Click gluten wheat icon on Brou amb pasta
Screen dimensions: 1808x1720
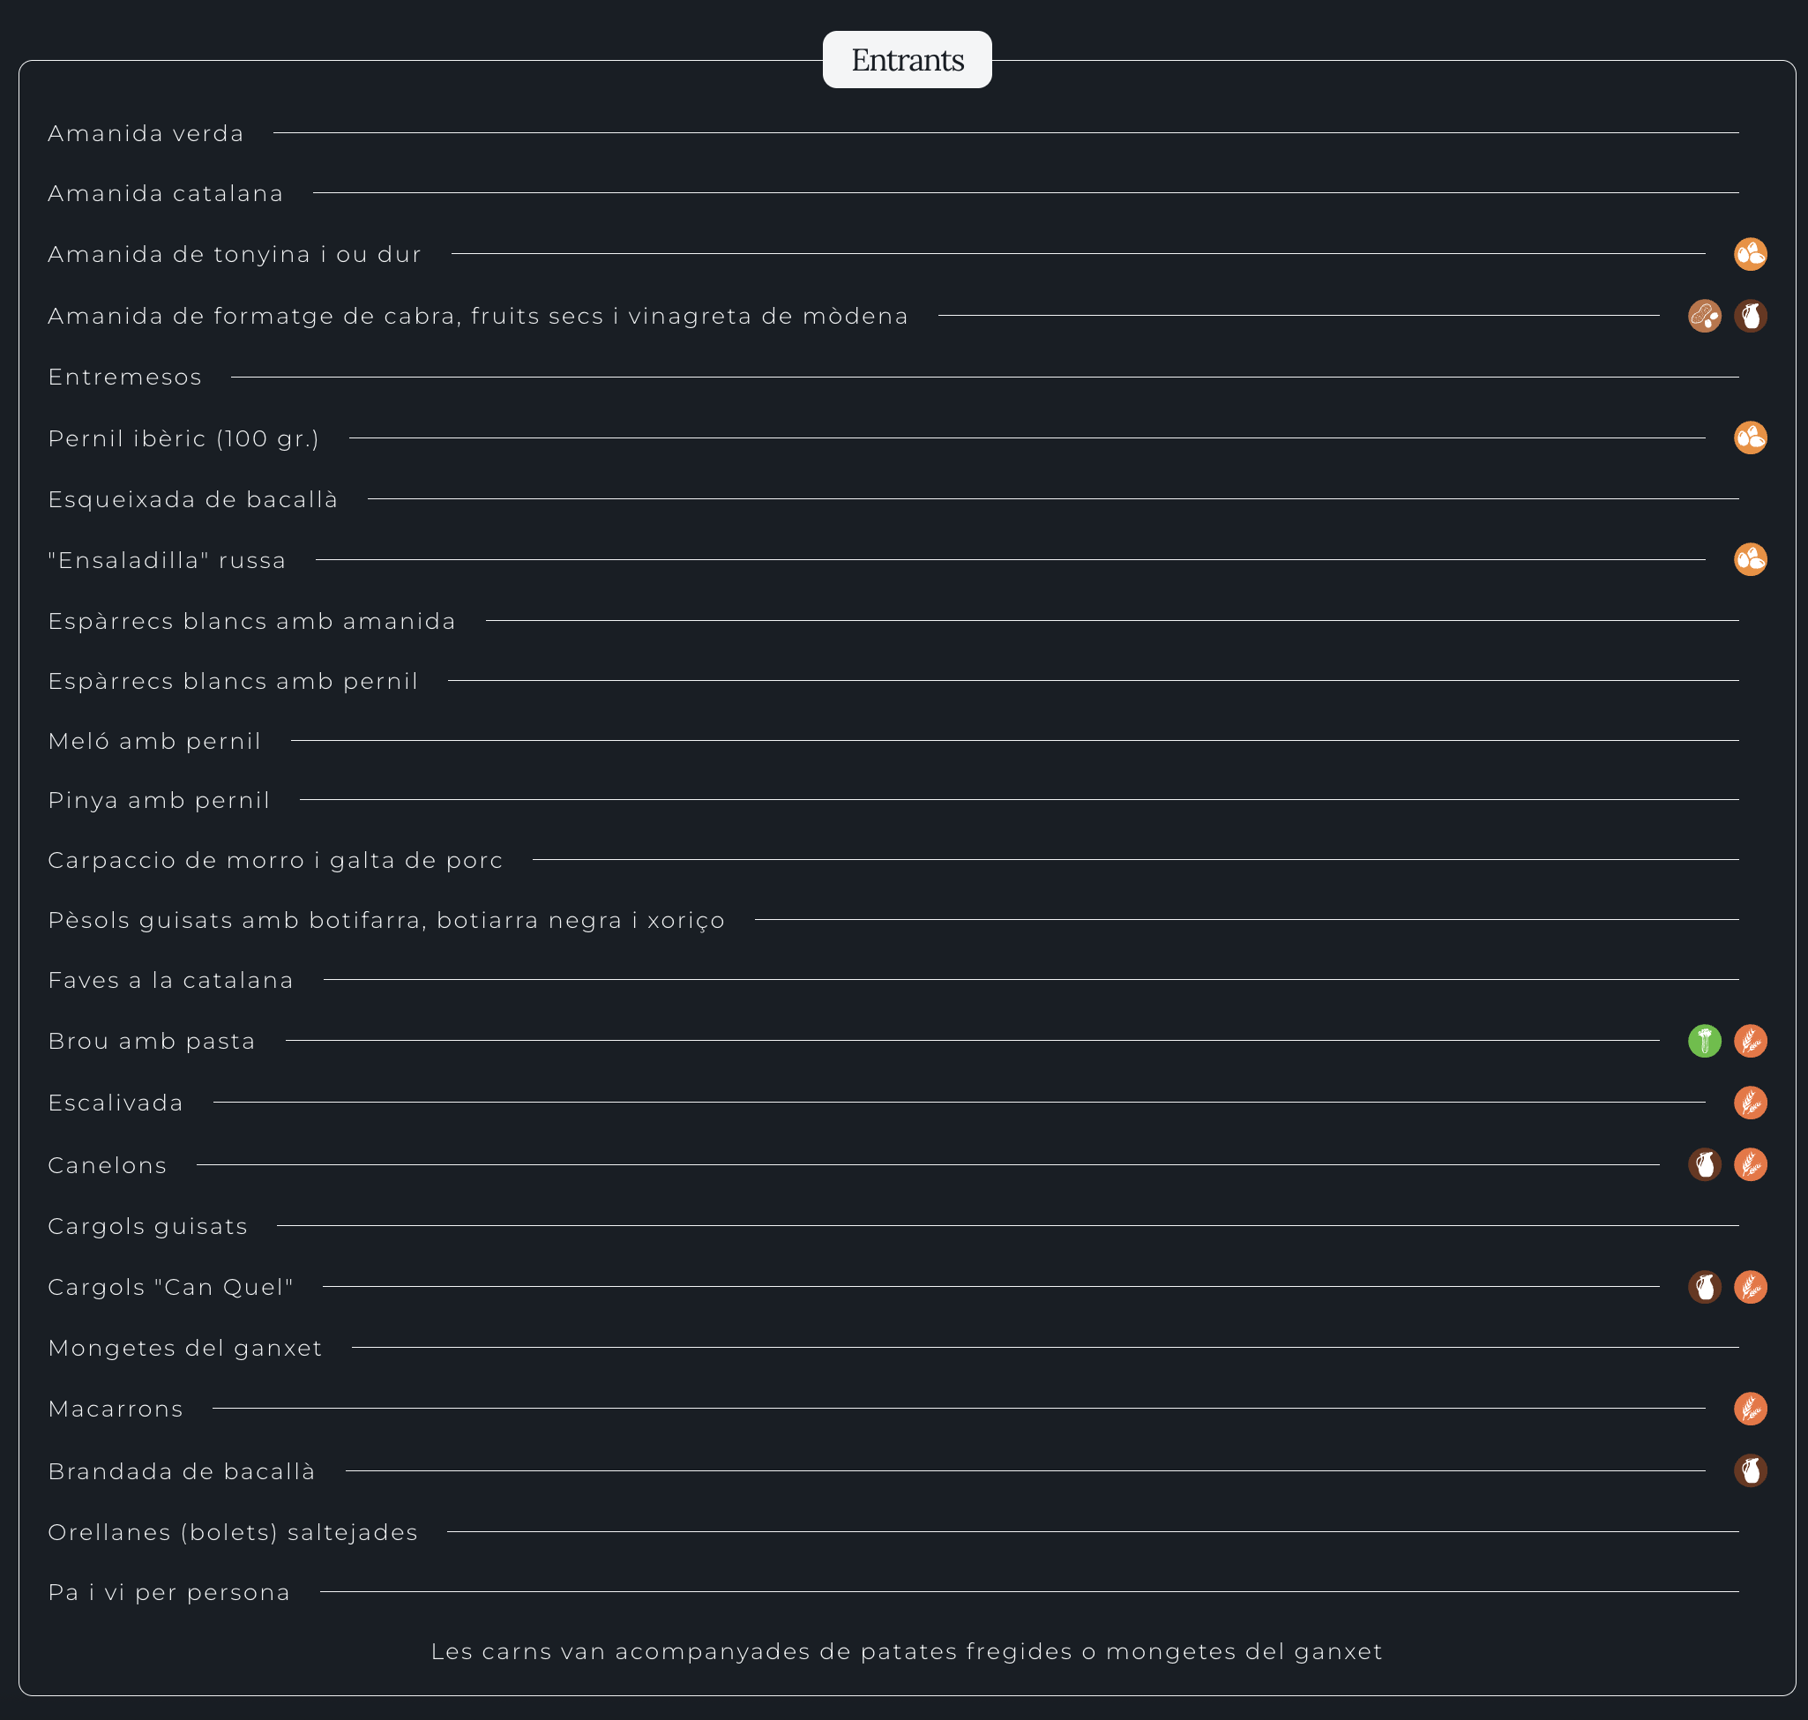[1749, 1041]
